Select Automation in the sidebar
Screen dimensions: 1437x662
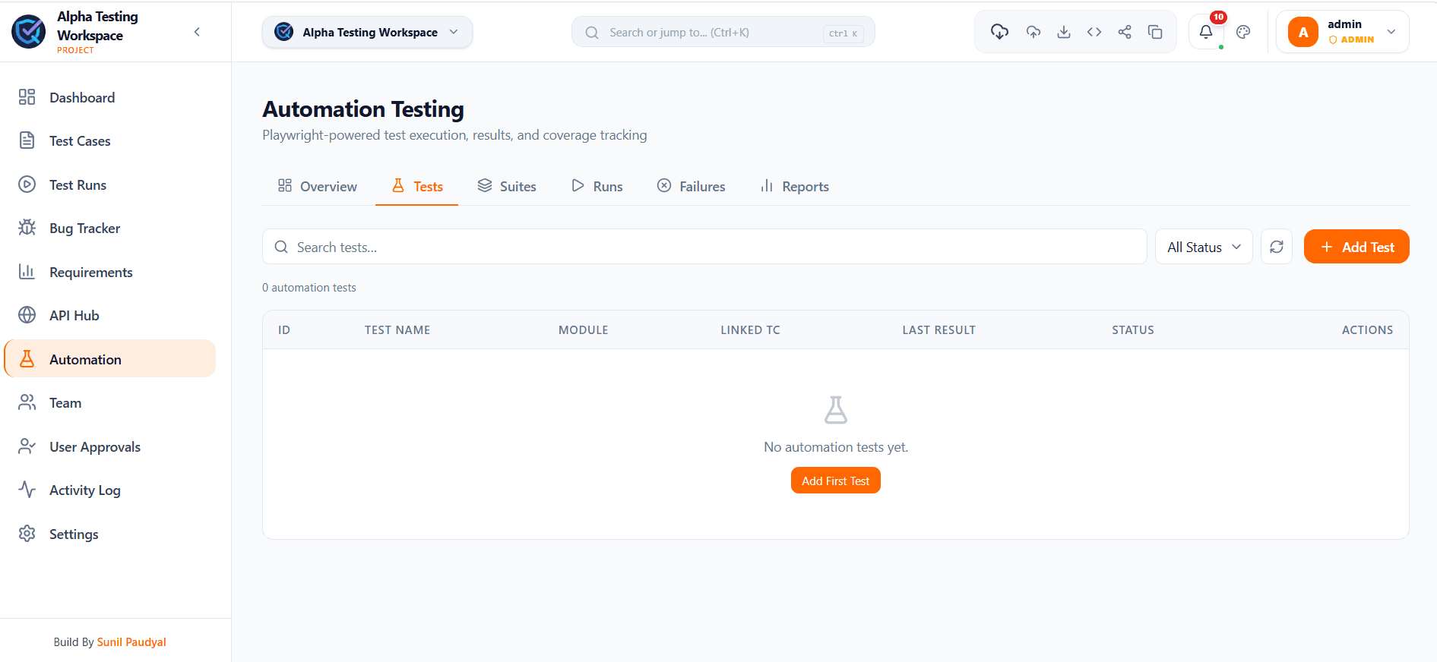click(110, 359)
